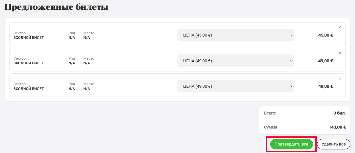The image size is (355, 153).
Task: Open the ЦЕНА (45,00 €) price dropdown
Action: point(236,35)
